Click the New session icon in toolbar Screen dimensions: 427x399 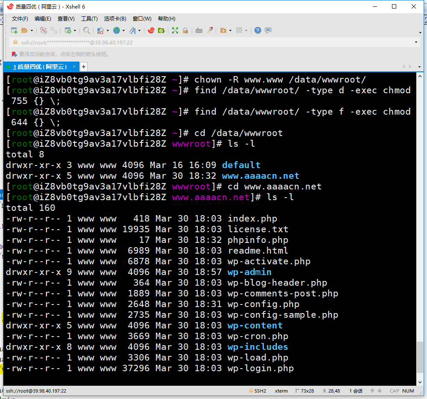14,30
